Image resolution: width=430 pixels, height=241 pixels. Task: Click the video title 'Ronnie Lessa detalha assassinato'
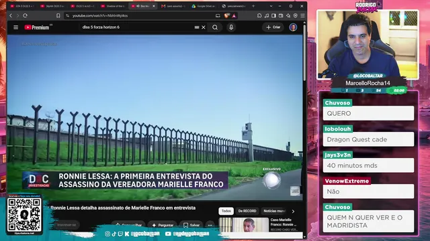[123, 208]
